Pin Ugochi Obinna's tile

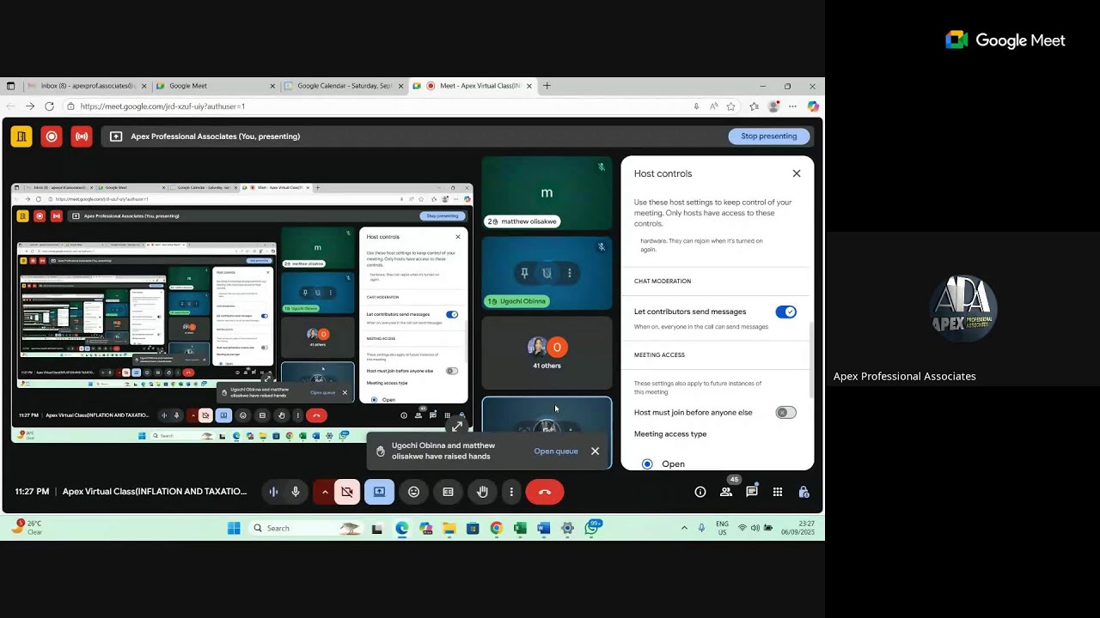524,273
